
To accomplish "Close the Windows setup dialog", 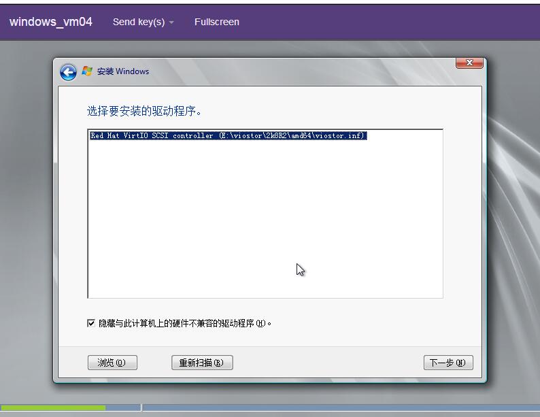I will [x=469, y=63].
